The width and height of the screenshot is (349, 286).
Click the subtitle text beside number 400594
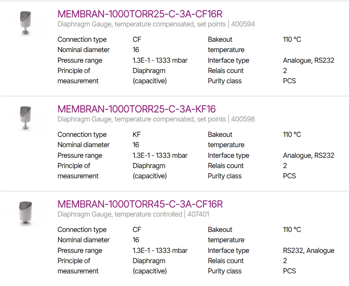tap(142, 24)
